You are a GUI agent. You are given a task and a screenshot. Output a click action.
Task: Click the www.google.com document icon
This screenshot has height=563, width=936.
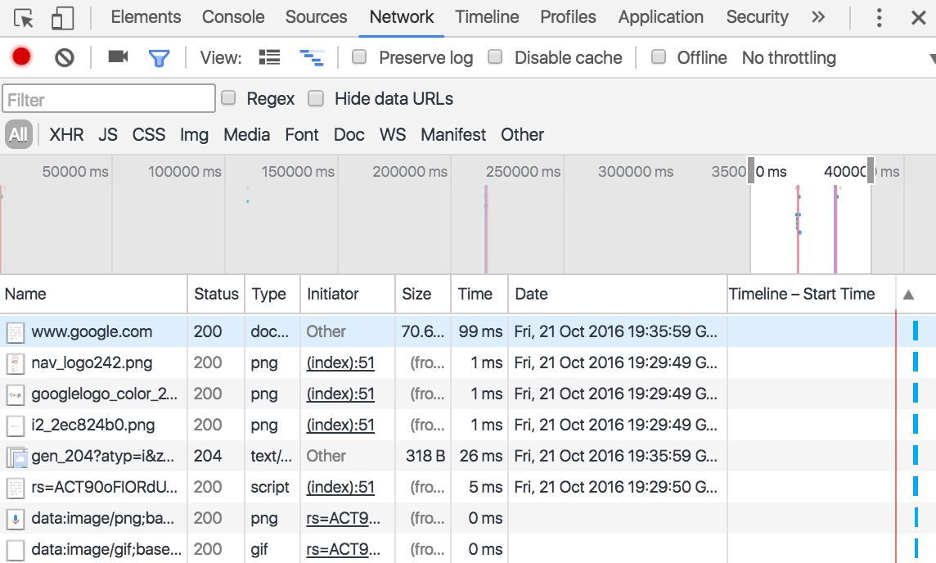coord(15,332)
